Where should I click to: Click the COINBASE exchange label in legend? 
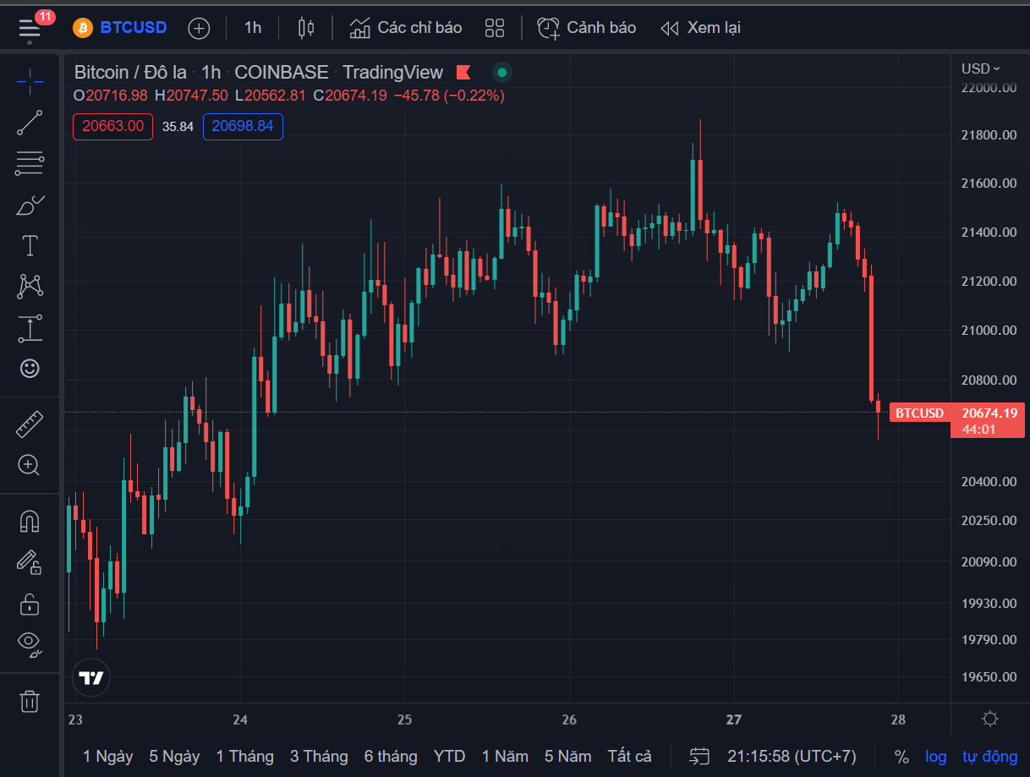[x=281, y=73]
